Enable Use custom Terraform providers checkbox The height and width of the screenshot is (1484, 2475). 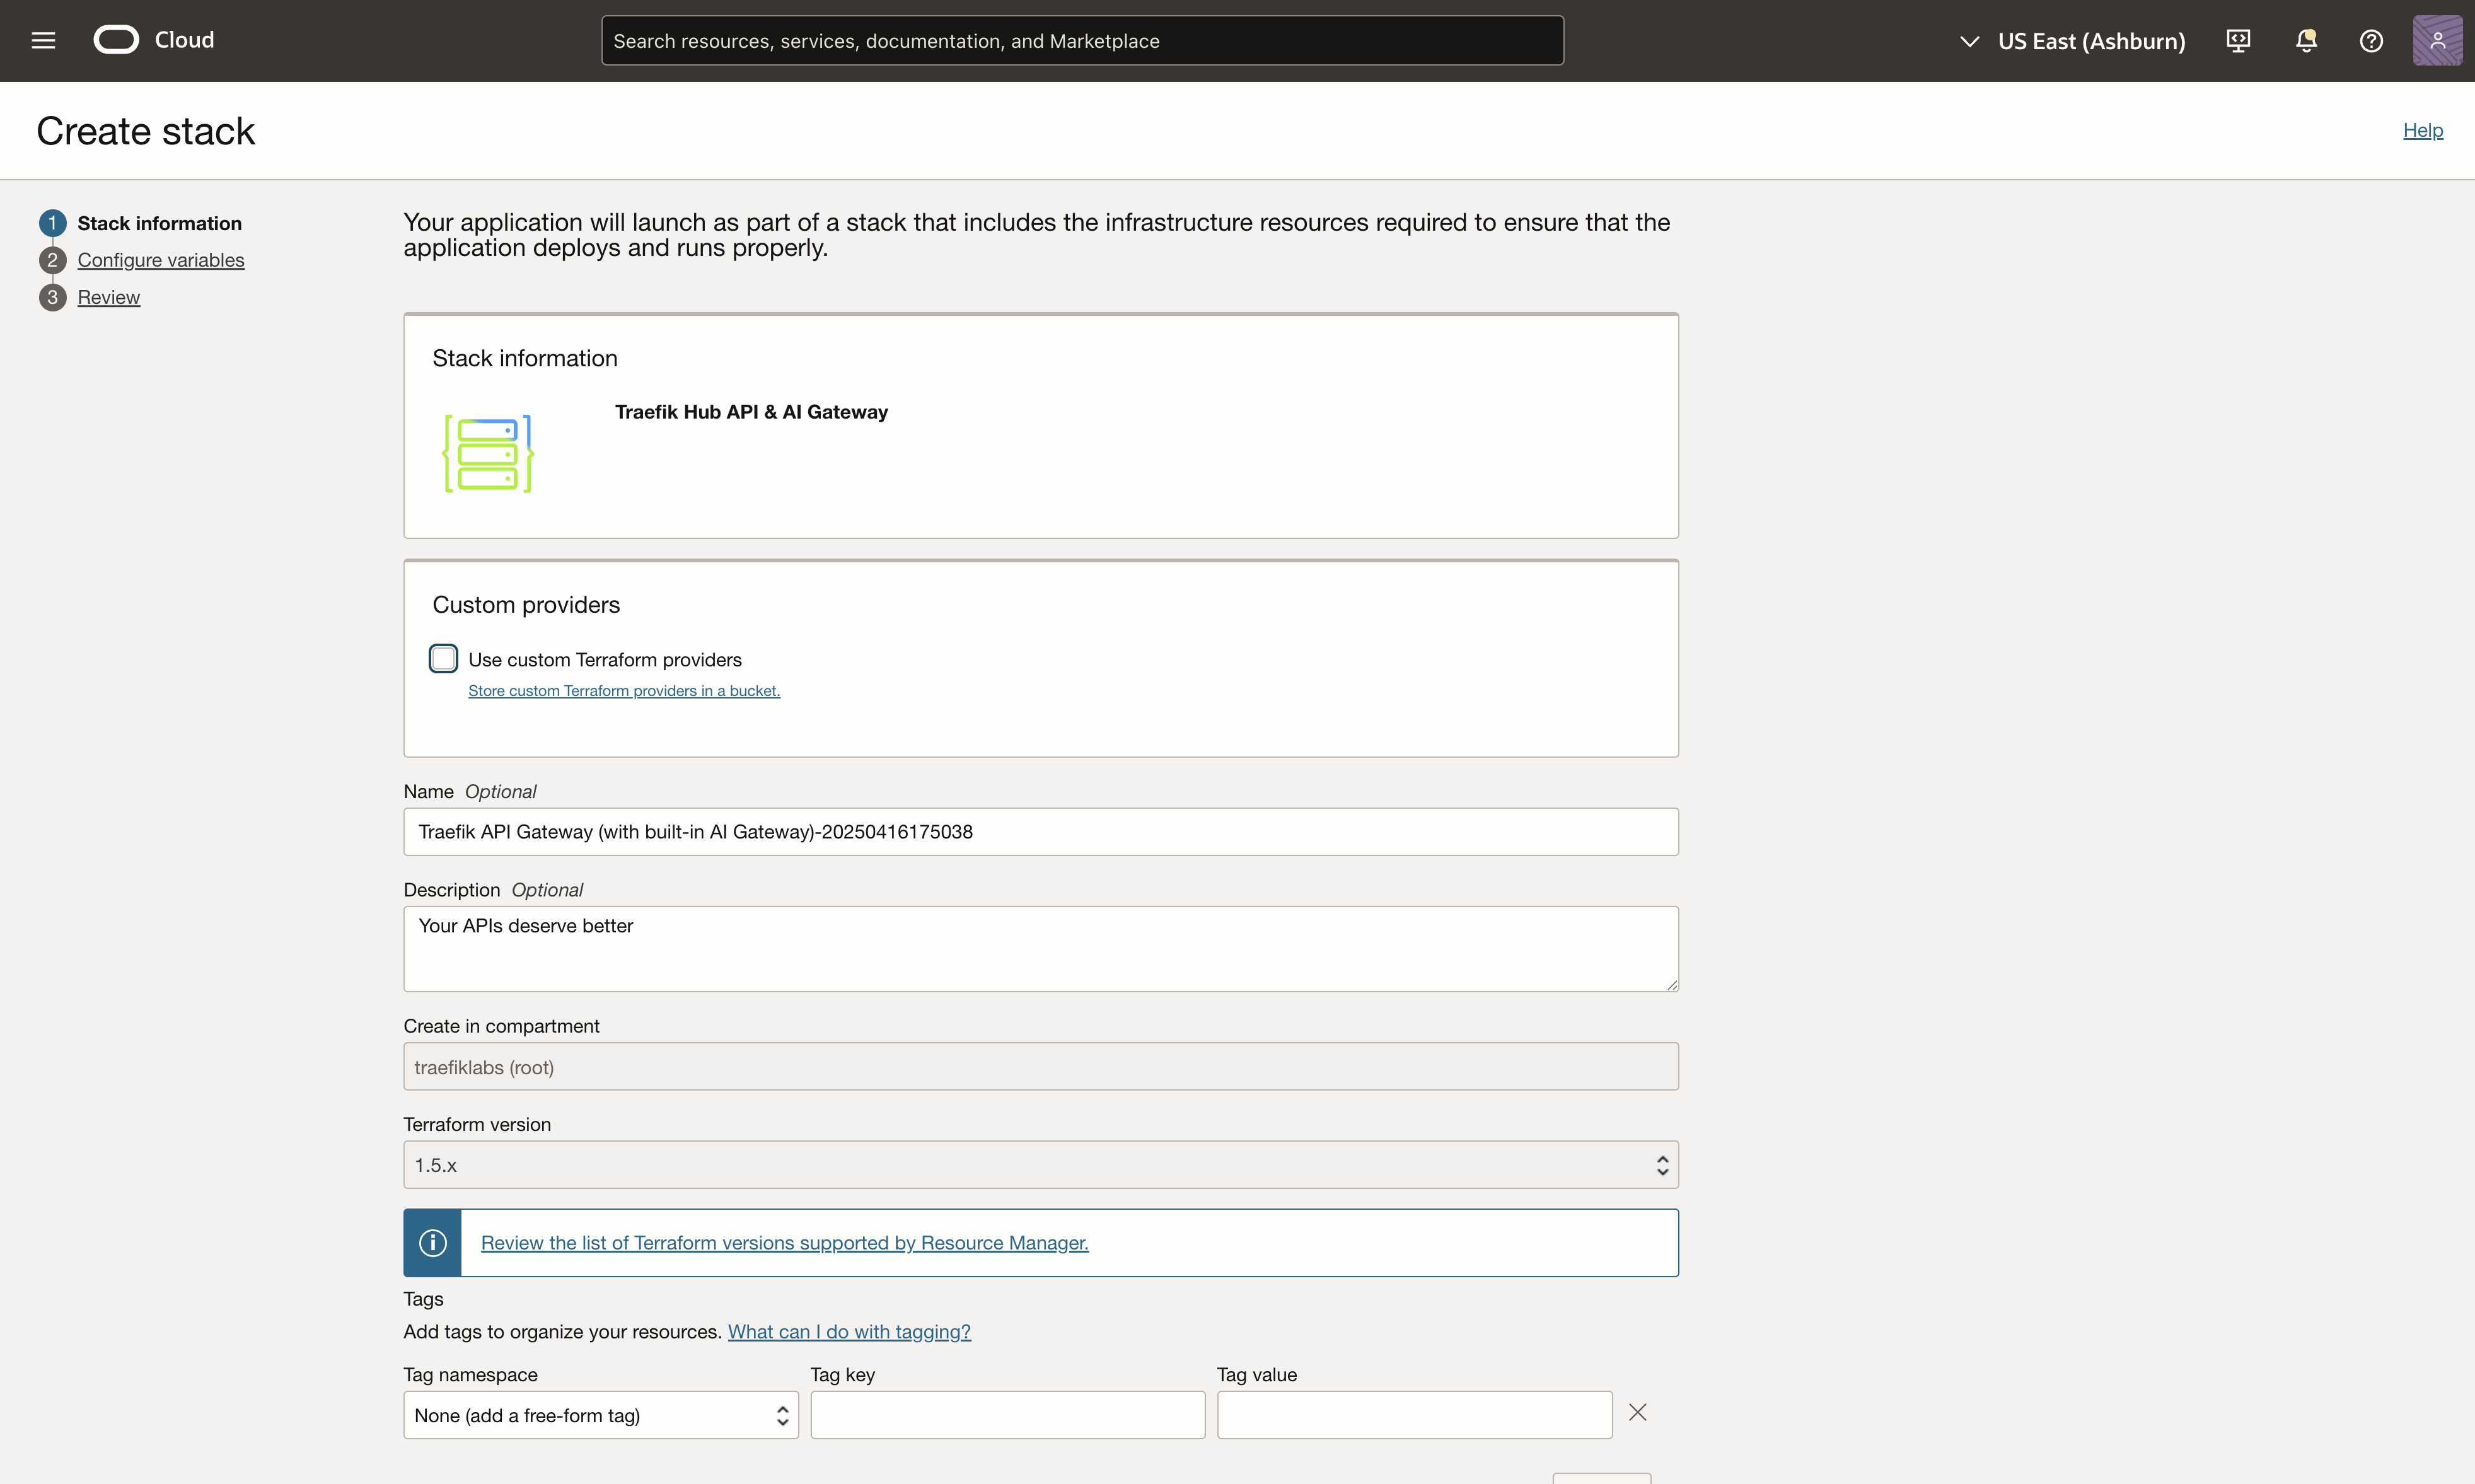click(443, 659)
